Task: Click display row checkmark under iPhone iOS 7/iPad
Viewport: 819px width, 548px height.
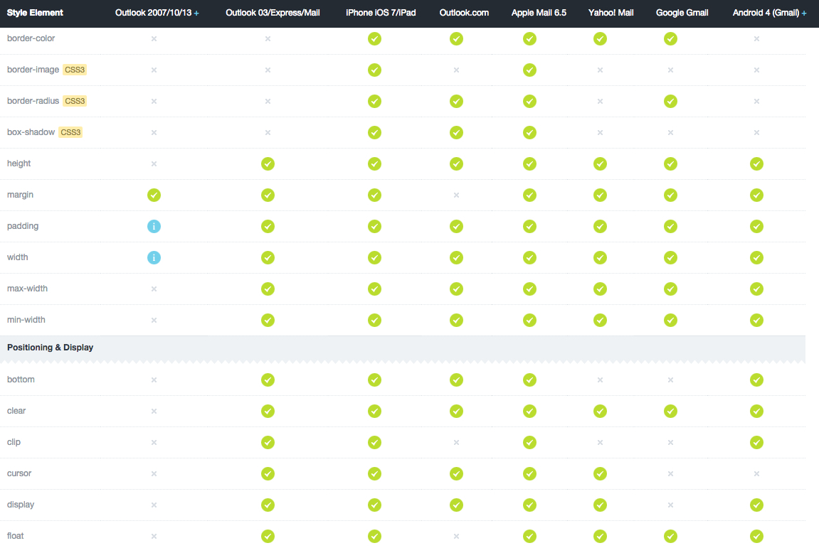Action: (374, 505)
